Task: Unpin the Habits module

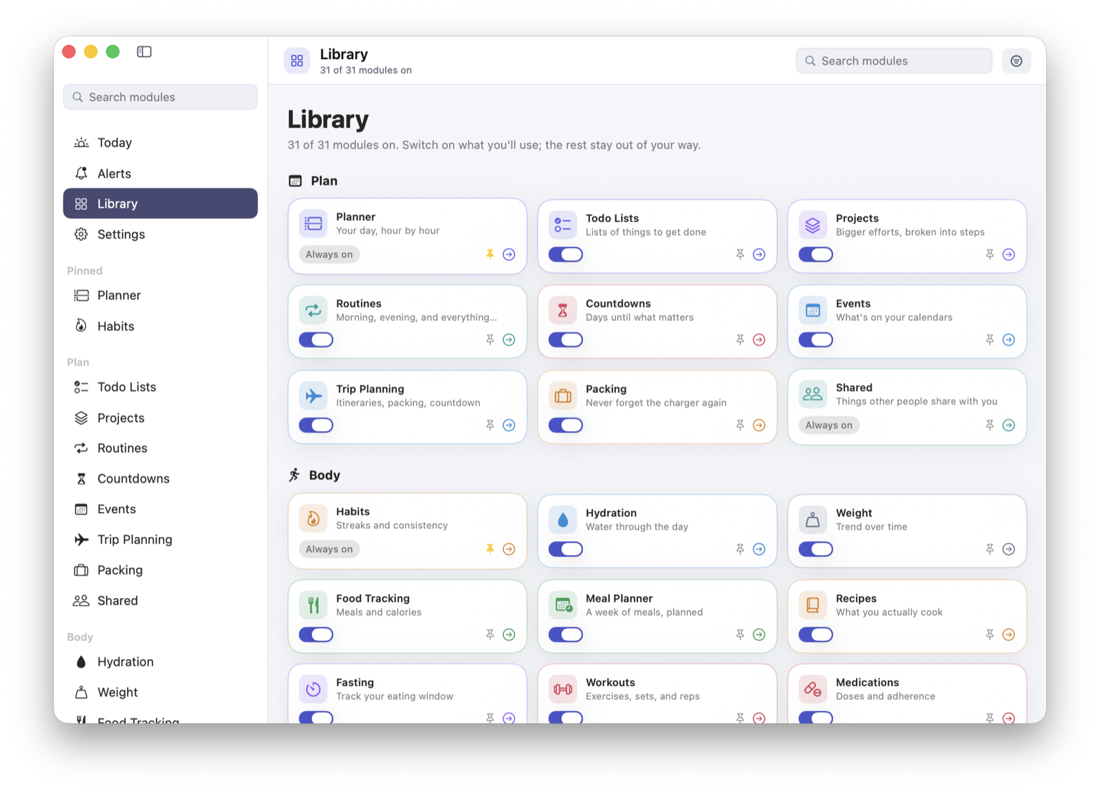Action: click(x=490, y=549)
